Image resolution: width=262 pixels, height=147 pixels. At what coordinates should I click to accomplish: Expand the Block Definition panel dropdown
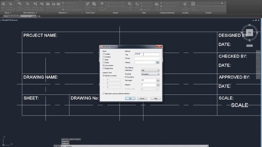pos(30,13)
